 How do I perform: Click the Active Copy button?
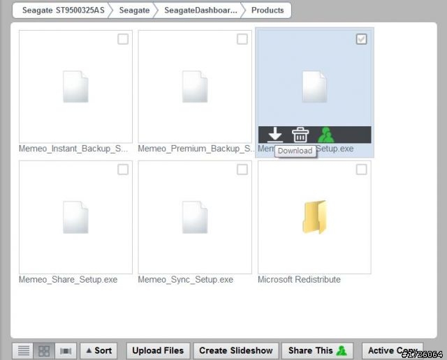coord(393,351)
